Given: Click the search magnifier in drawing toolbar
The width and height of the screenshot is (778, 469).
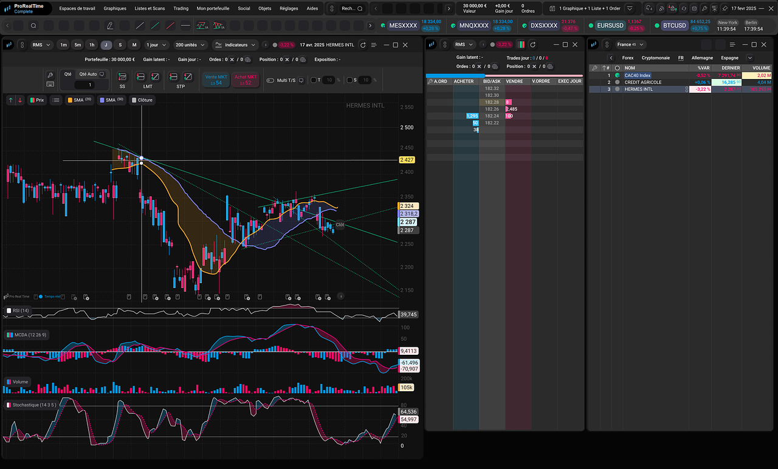Looking at the screenshot, I should click(33, 26).
